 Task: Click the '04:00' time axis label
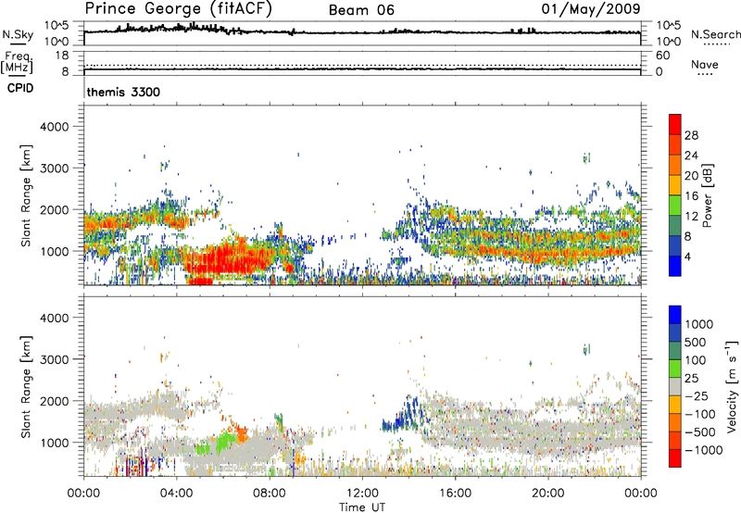pyautogui.click(x=176, y=494)
